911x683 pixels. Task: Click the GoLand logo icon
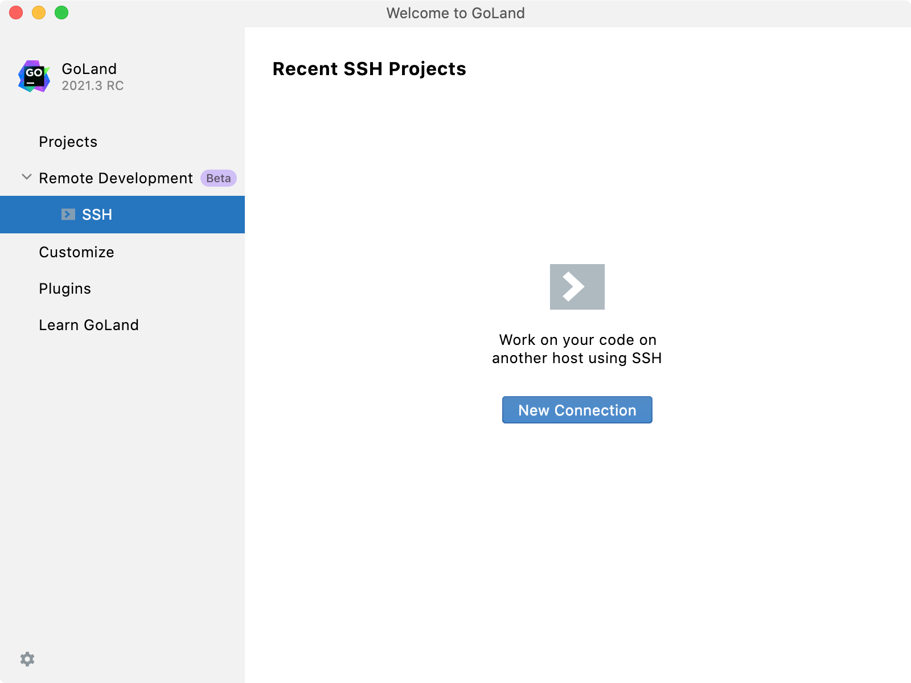pos(34,76)
